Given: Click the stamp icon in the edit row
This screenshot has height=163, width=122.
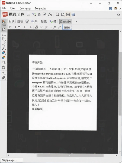Looking at the screenshot, I should [36, 27].
